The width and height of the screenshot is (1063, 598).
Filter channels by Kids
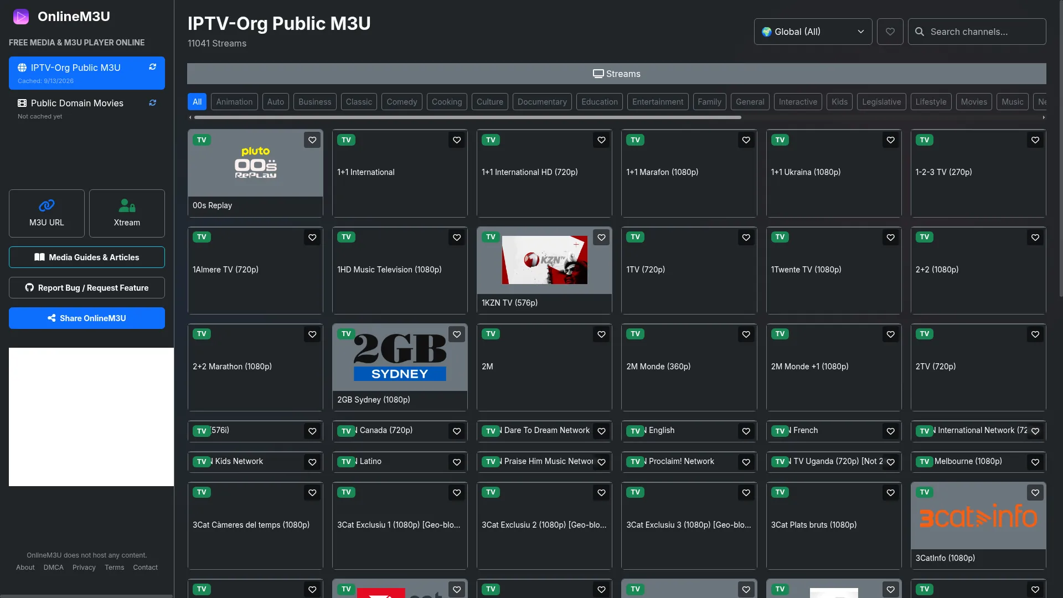839,102
